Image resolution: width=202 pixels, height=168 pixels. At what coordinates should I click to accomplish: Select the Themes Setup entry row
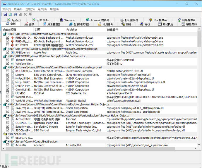click(x=24, y=60)
